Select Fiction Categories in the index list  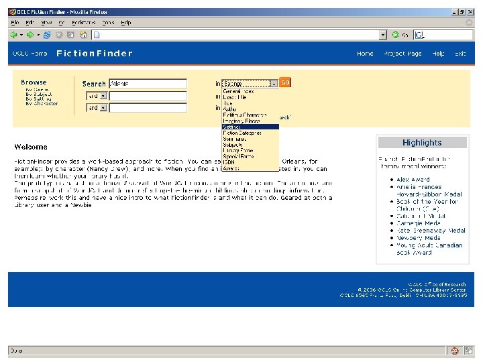click(250, 133)
